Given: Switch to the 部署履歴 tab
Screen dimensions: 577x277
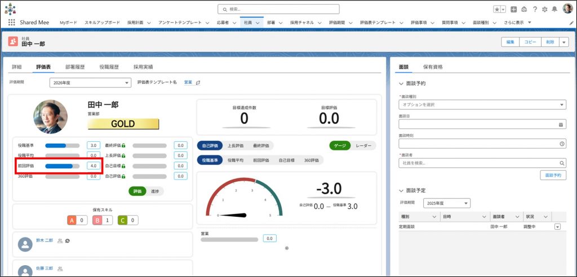Looking at the screenshot, I should tap(75, 66).
